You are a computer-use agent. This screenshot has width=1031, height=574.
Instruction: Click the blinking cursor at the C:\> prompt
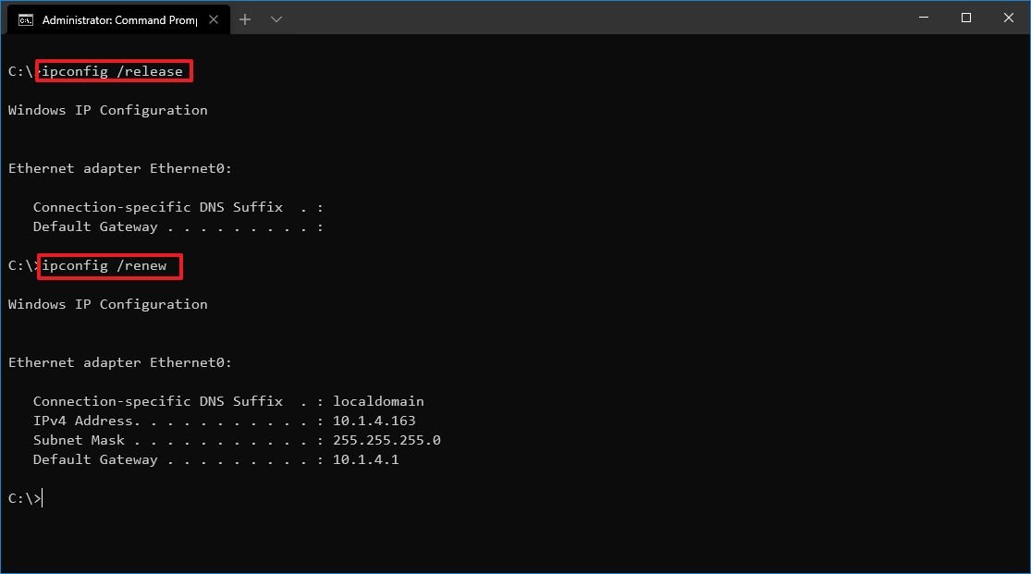pyautogui.click(x=41, y=497)
